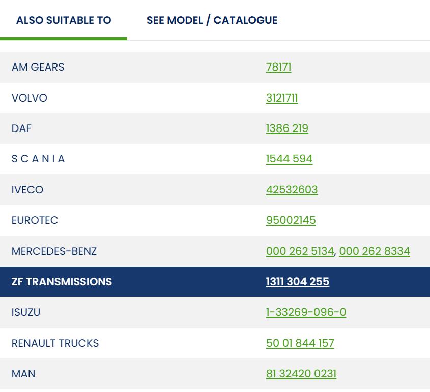Open Mercedes-Benz number 000 262 8334
The width and height of the screenshot is (430, 392).
click(x=374, y=251)
